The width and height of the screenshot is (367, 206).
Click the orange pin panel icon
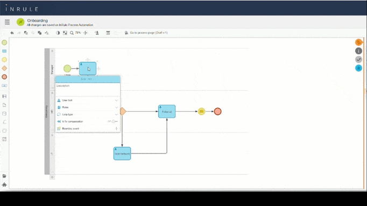tap(358, 42)
